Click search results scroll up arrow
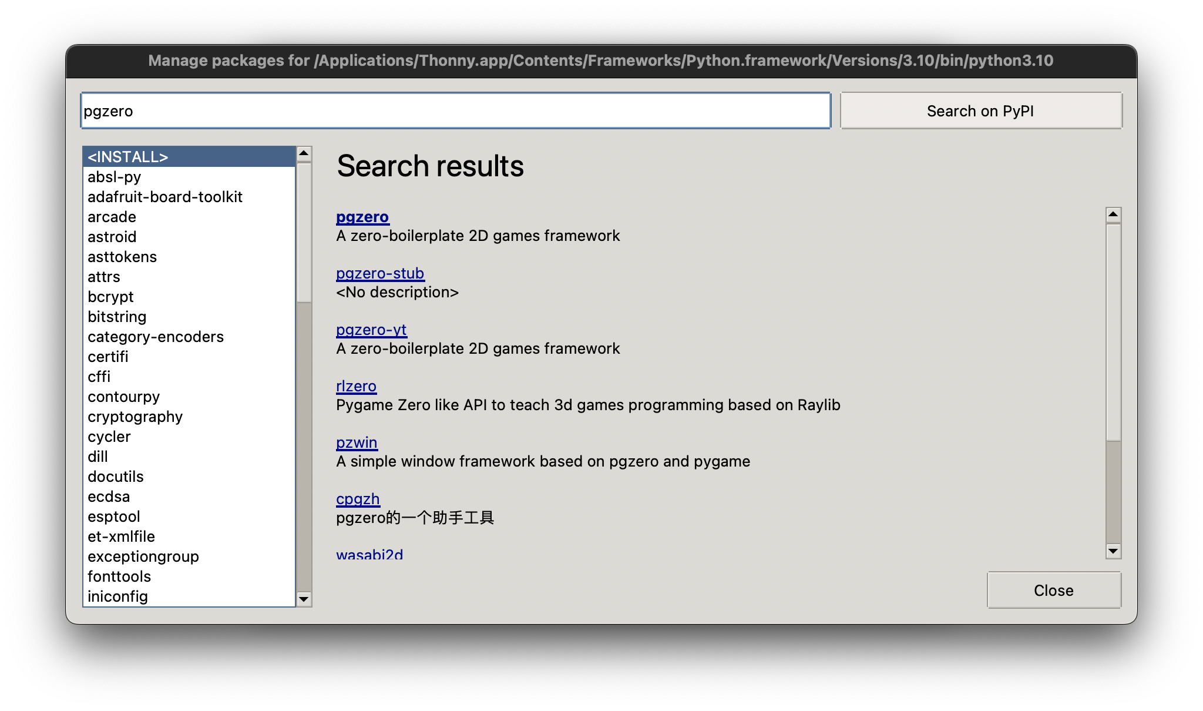The image size is (1203, 711). click(1113, 215)
